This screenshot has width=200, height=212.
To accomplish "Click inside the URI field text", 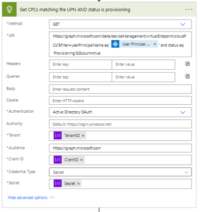I will coord(120,44).
